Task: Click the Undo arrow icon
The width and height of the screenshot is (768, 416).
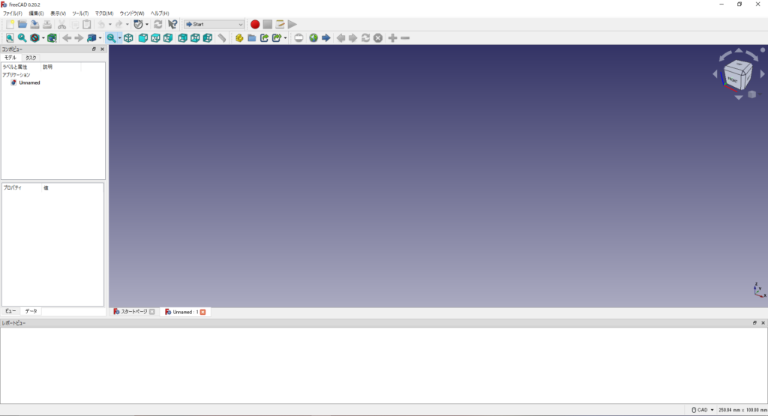Action: pyautogui.click(x=101, y=24)
